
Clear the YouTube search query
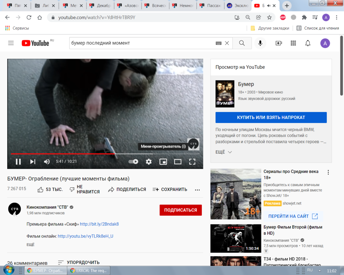tap(227, 43)
